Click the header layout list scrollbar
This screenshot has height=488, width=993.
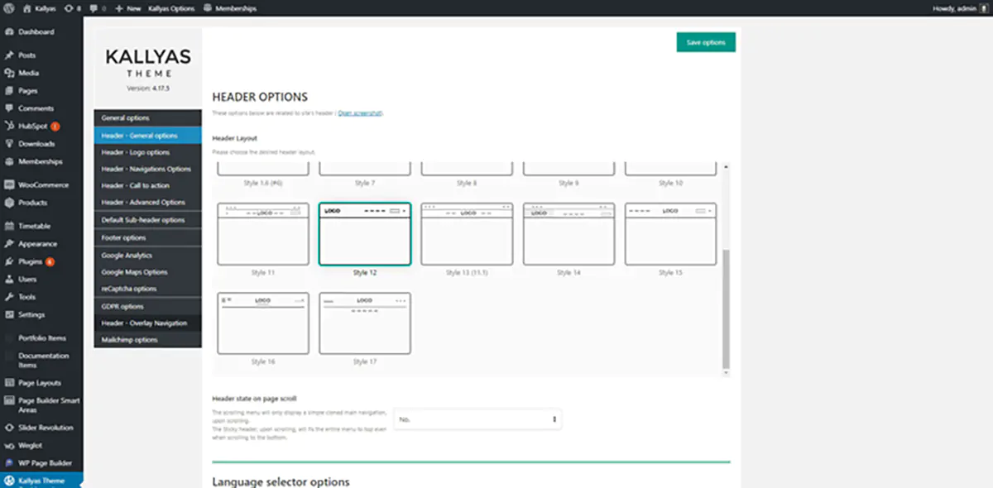pos(726,306)
